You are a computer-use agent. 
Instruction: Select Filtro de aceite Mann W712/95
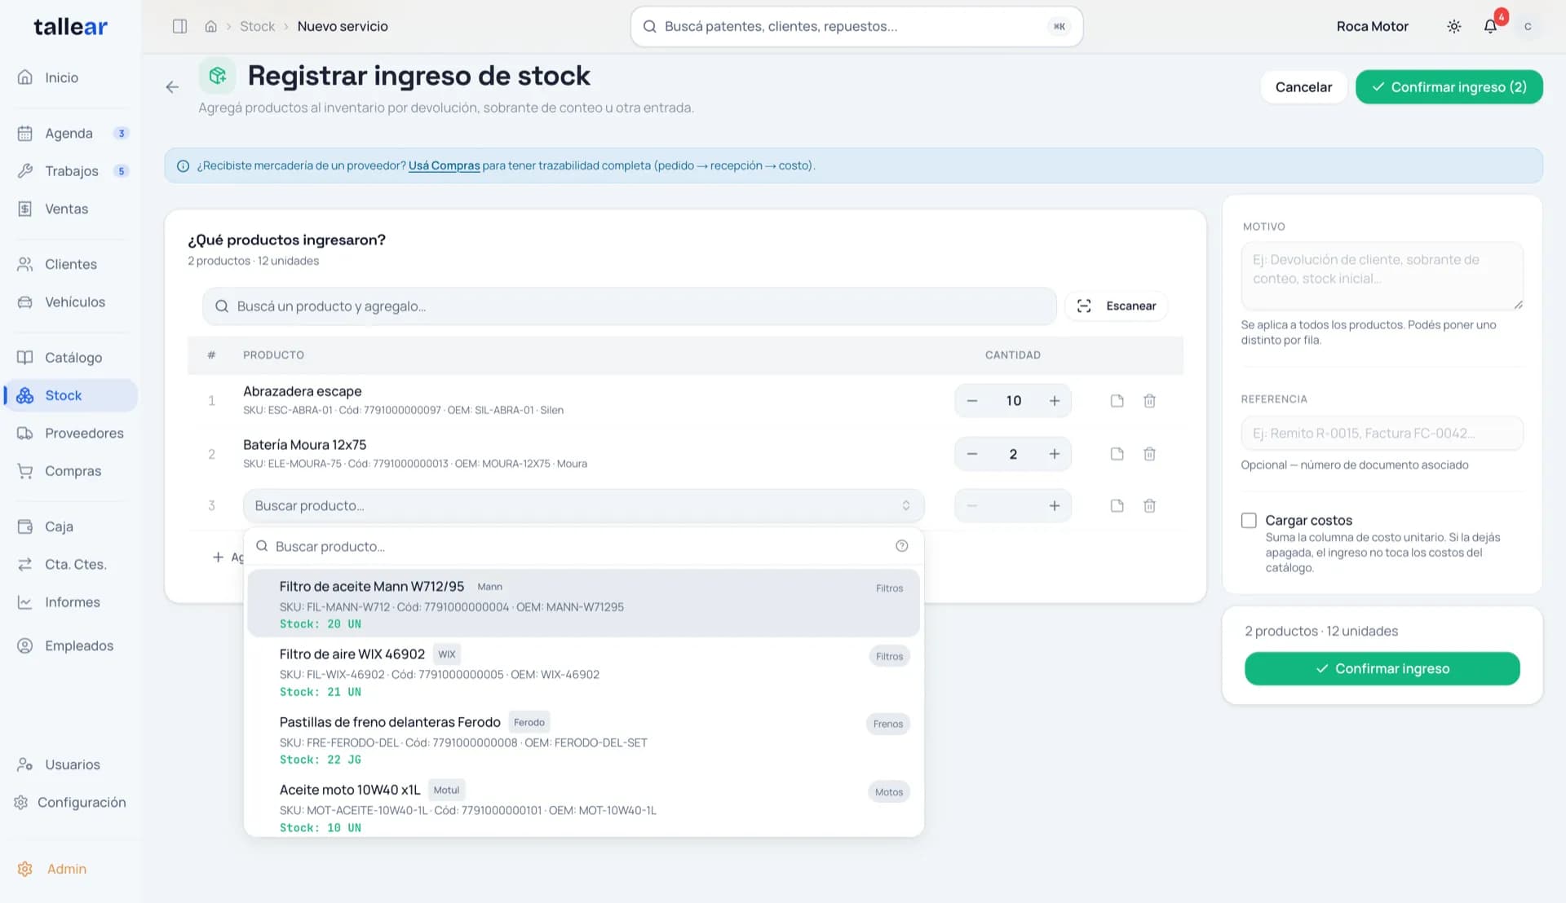click(583, 604)
